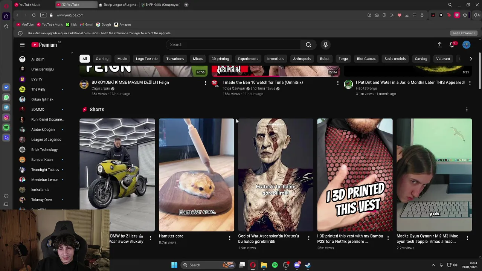482x271 pixels.
Task: Open the Kick bookmark
Action: coord(71,24)
